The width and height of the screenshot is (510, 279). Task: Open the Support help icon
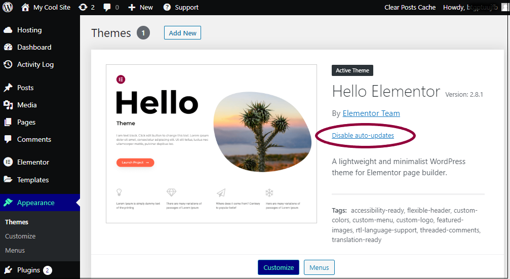tap(167, 7)
